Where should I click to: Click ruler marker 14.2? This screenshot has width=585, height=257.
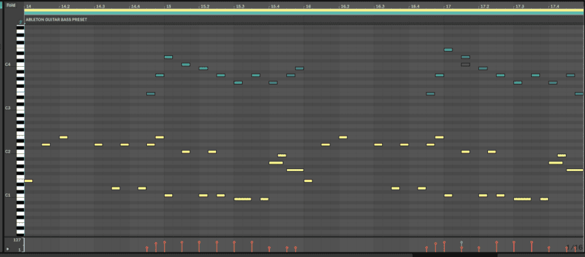pos(66,6)
